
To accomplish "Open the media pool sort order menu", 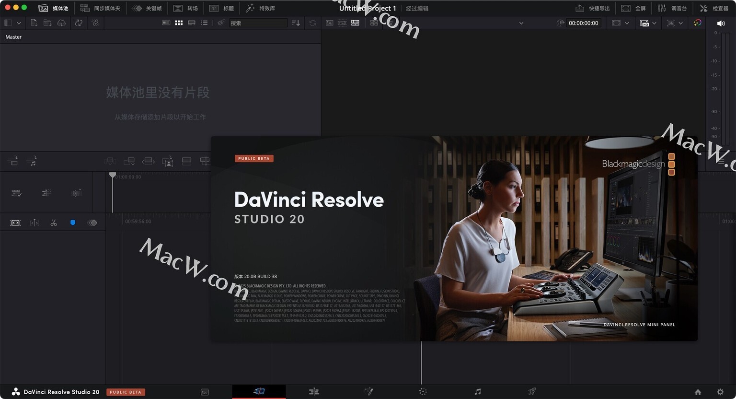I will point(296,23).
